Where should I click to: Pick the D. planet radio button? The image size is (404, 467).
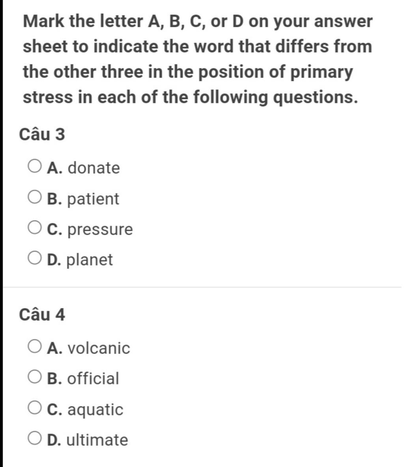[x=34, y=258]
